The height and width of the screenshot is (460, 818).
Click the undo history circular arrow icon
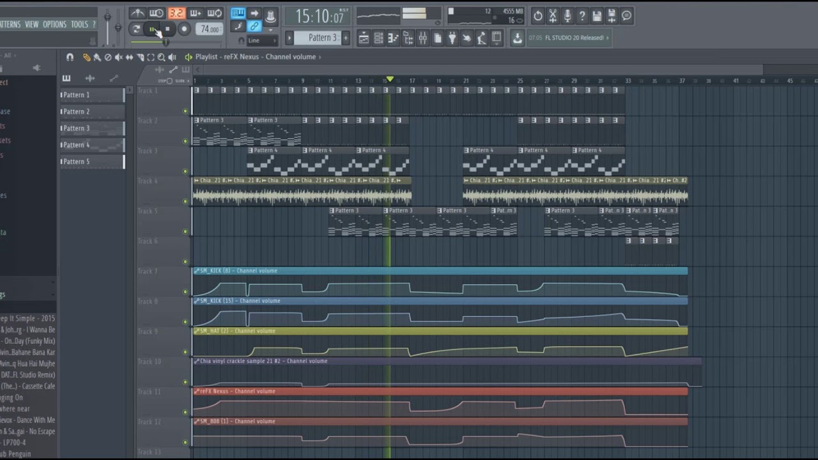coord(538,16)
